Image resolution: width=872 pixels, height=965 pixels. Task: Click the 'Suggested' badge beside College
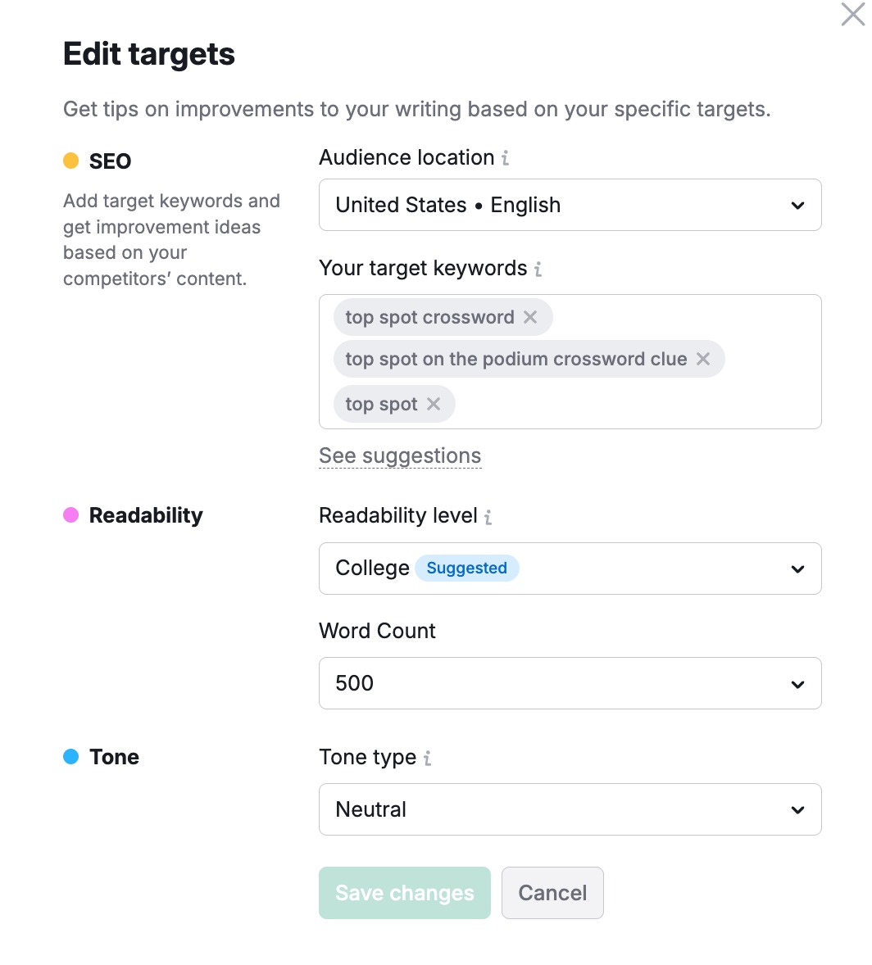click(x=467, y=568)
